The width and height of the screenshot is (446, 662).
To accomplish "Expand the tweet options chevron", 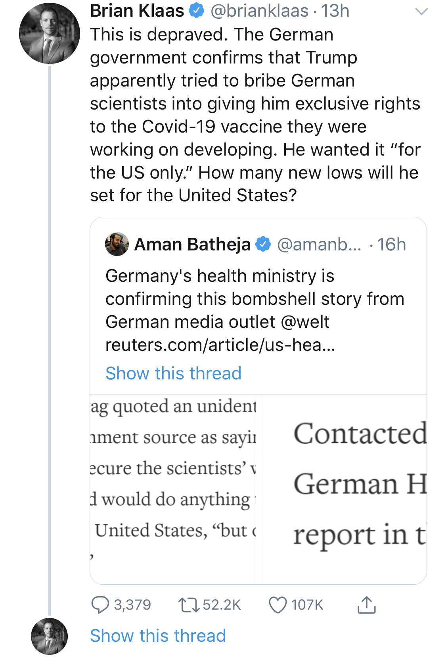I will click(x=421, y=12).
